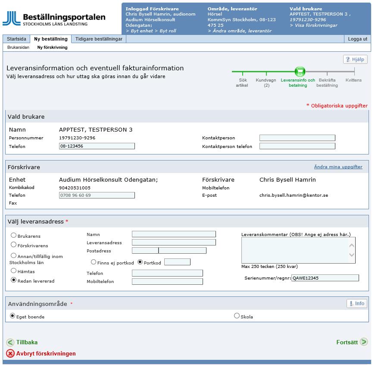Select Brukarens delivery address option
372x365 pixels.
[x=13, y=235]
